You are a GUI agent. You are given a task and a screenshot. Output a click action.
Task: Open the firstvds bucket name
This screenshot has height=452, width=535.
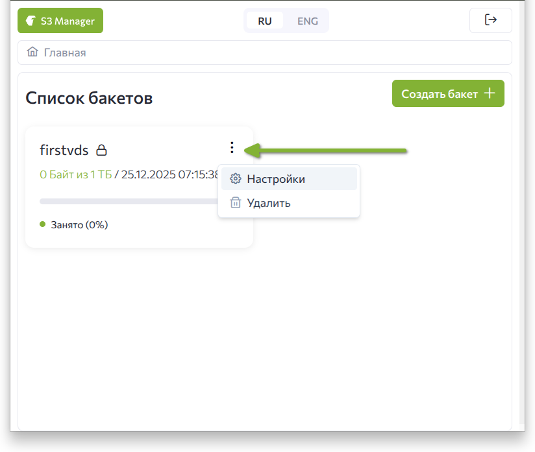tap(64, 150)
